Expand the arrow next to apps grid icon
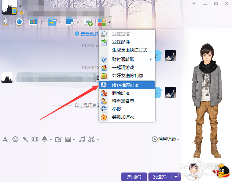Image resolution: width=232 pixels, height=182 pixels. coord(110,22)
